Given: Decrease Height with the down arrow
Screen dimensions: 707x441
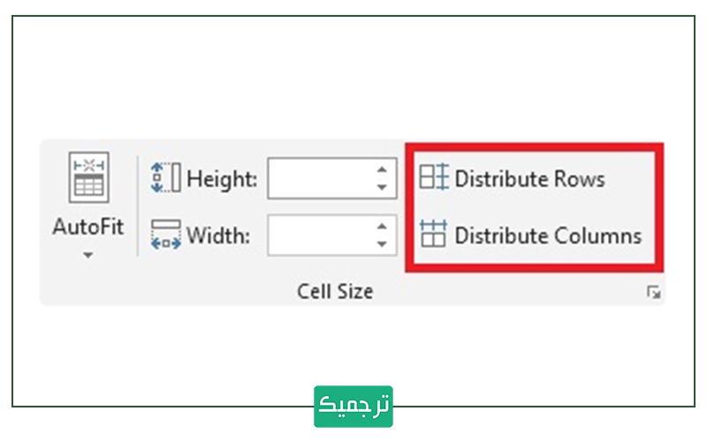Looking at the screenshot, I should point(382,188).
